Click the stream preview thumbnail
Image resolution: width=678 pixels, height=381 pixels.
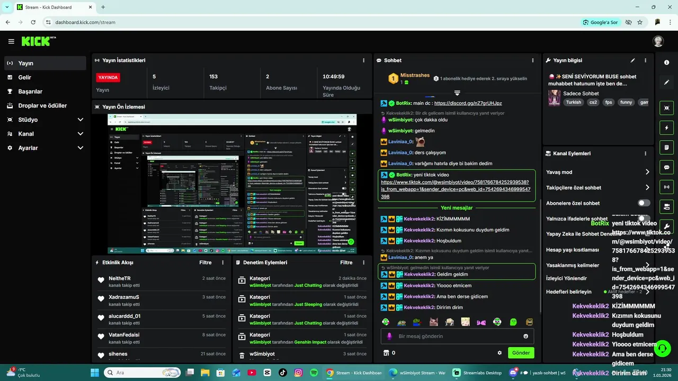(232, 184)
